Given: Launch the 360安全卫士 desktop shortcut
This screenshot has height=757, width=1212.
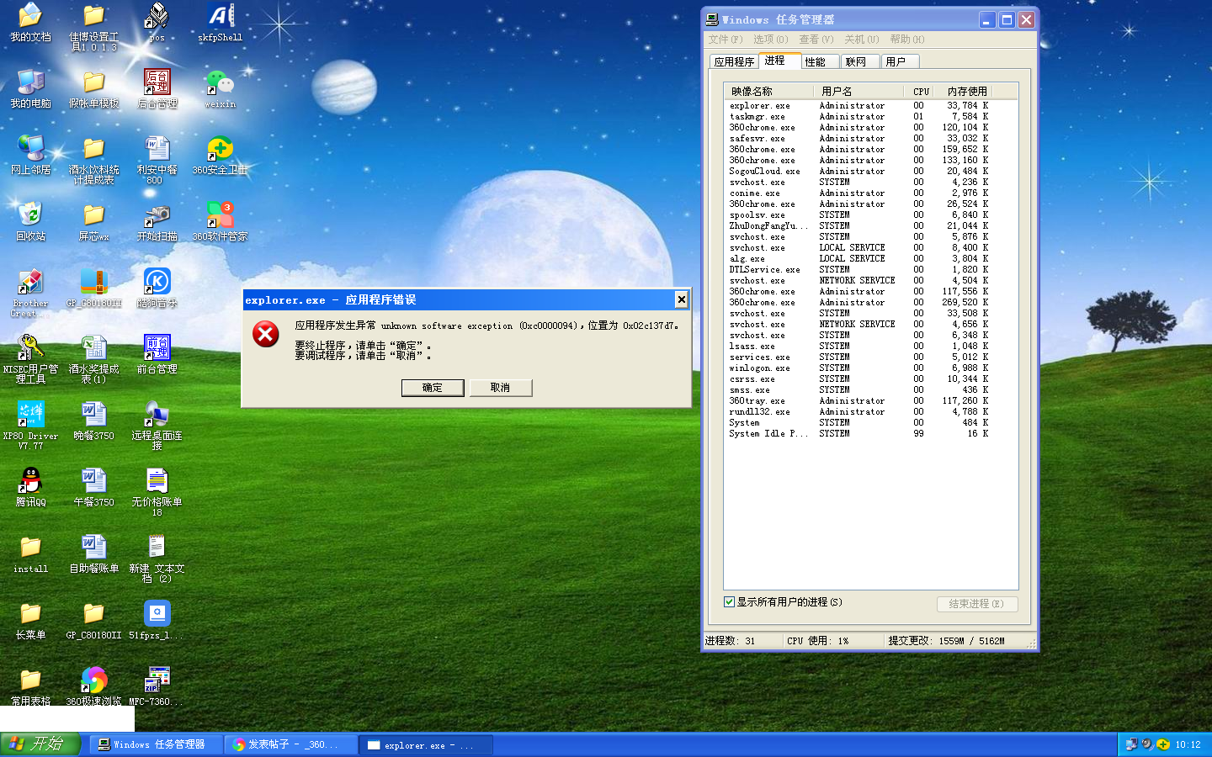Looking at the screenshot, I should (x=220, y=156).
